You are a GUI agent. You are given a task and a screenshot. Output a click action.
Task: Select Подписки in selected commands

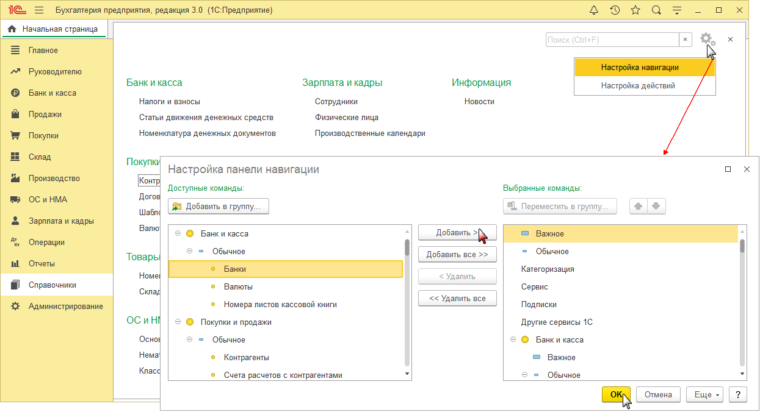[x=621, y=304]
